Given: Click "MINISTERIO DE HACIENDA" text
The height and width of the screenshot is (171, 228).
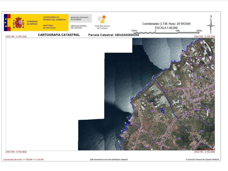Looking at the screenshot, I should pos(49,27).
